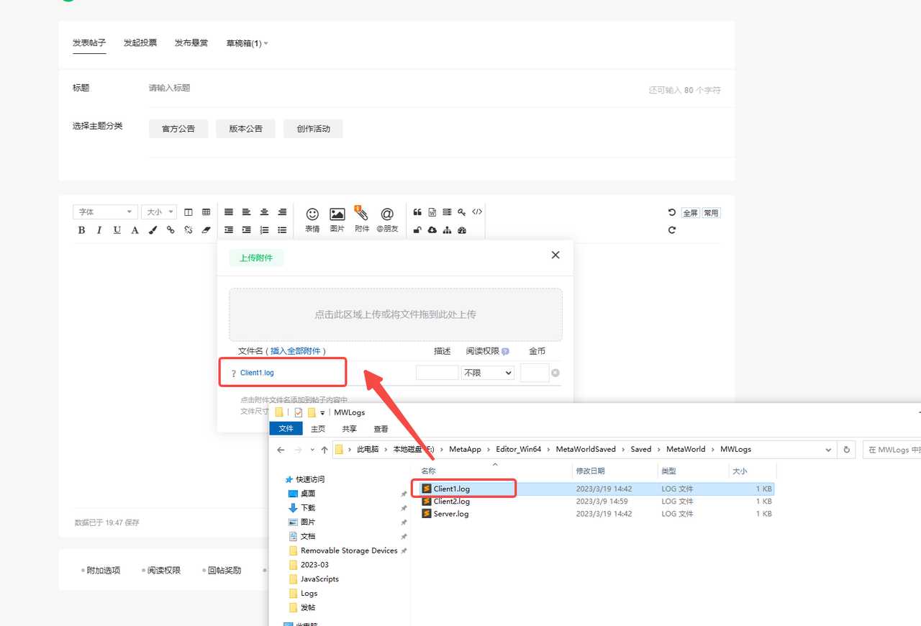
Task: Click the 全屏 fullscreen button
Action: point(690,213)
